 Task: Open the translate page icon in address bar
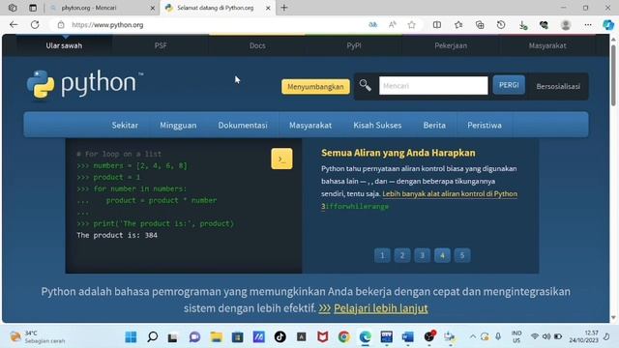(x=372, y=25)
